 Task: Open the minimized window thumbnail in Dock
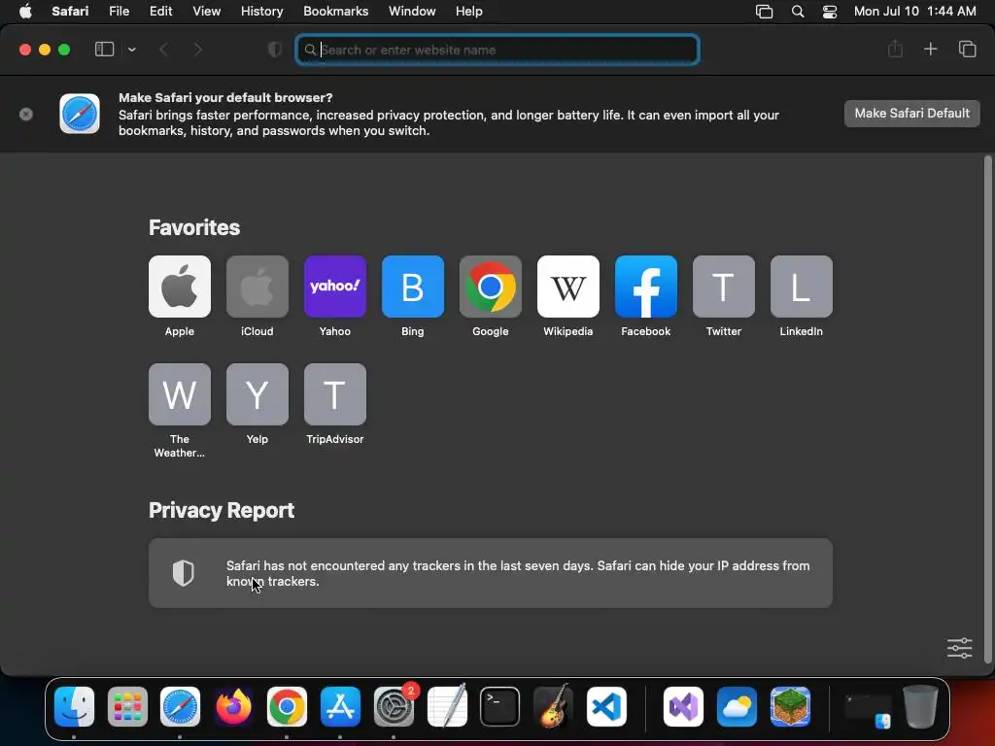pos(867,709)
